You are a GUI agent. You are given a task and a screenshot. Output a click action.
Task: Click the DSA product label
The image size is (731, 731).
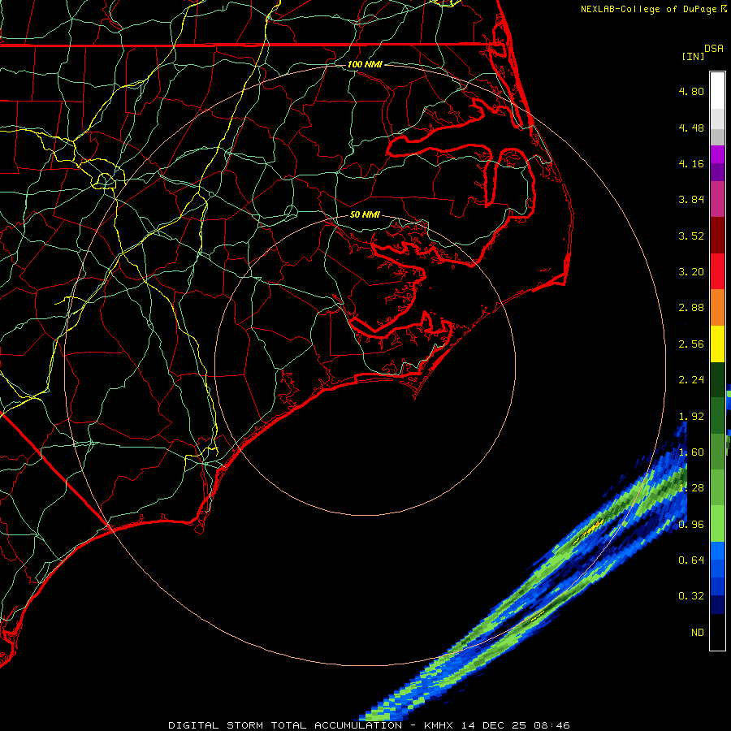coord(714,49)
